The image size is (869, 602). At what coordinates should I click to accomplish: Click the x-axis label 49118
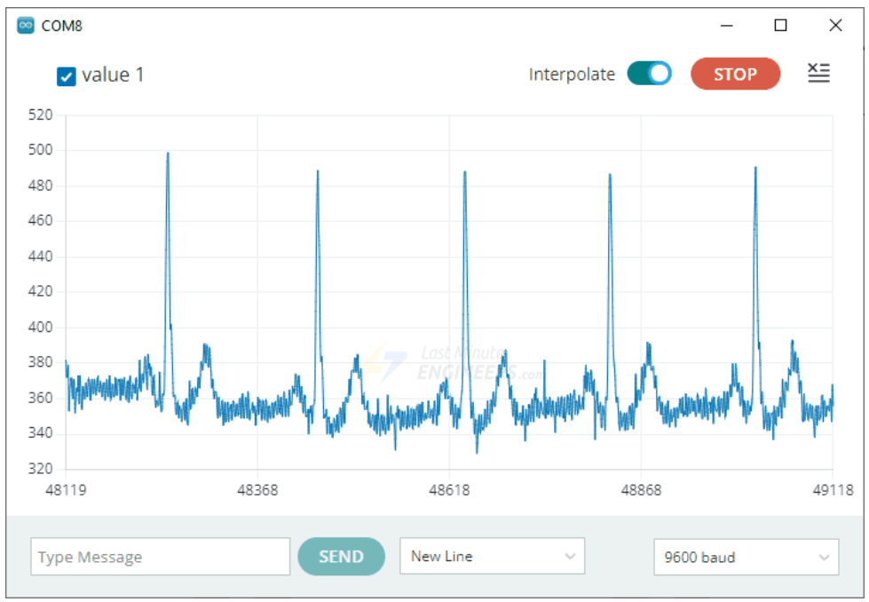pos(833,490)
